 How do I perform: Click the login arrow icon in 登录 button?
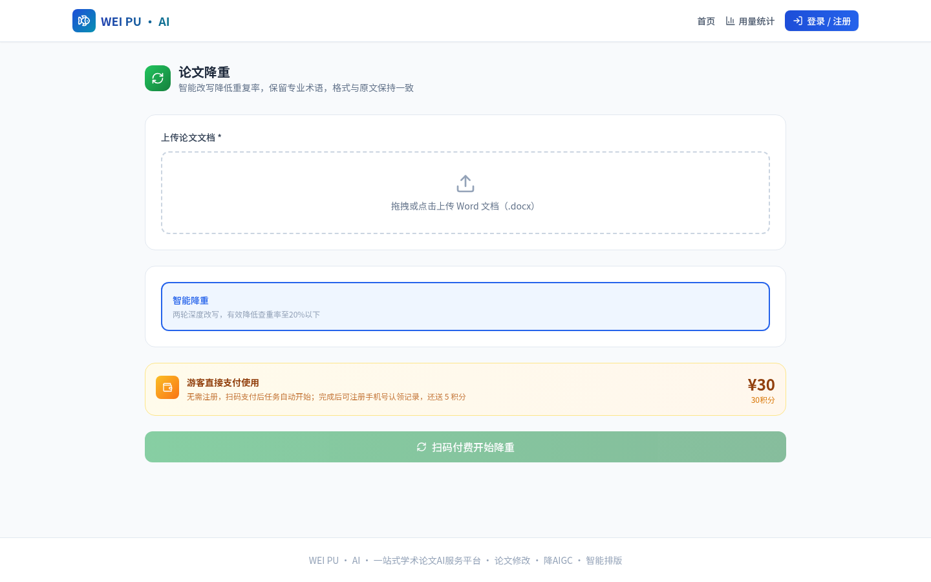point(798,21)
